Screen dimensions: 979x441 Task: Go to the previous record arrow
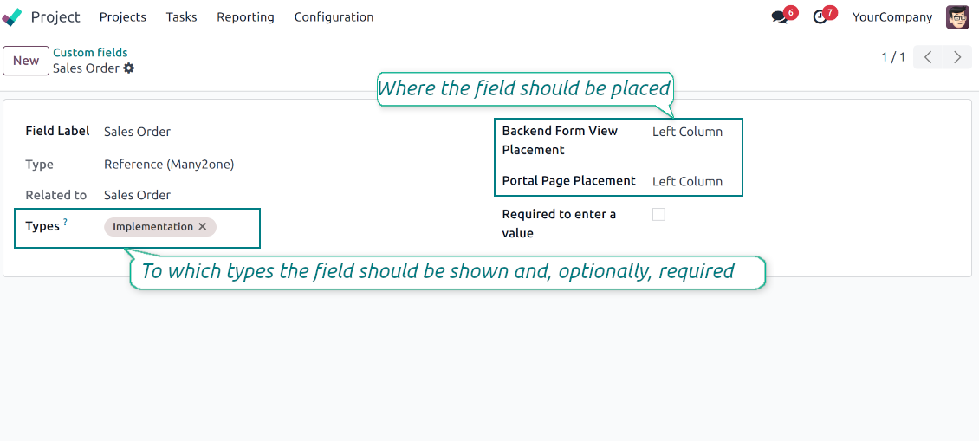click(928, 58)
